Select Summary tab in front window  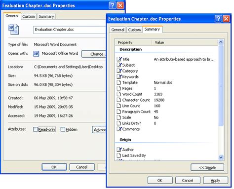tap(152, 29)
